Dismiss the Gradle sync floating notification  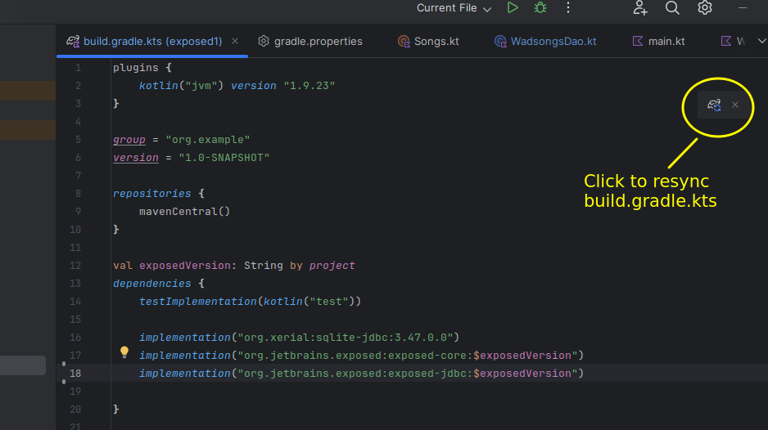pos(735,105)
